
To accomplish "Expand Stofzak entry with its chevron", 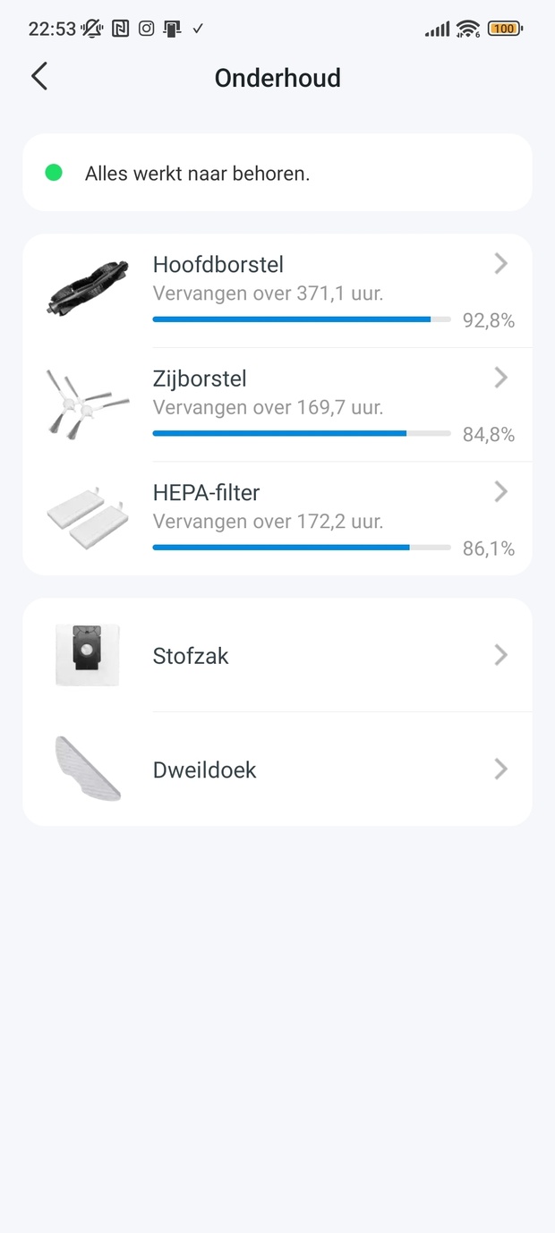I will coord(501,655).
